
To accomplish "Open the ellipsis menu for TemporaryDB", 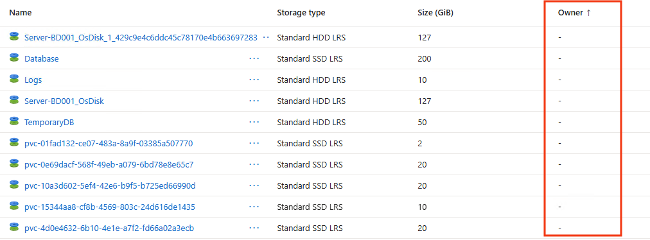I will 254,123.
